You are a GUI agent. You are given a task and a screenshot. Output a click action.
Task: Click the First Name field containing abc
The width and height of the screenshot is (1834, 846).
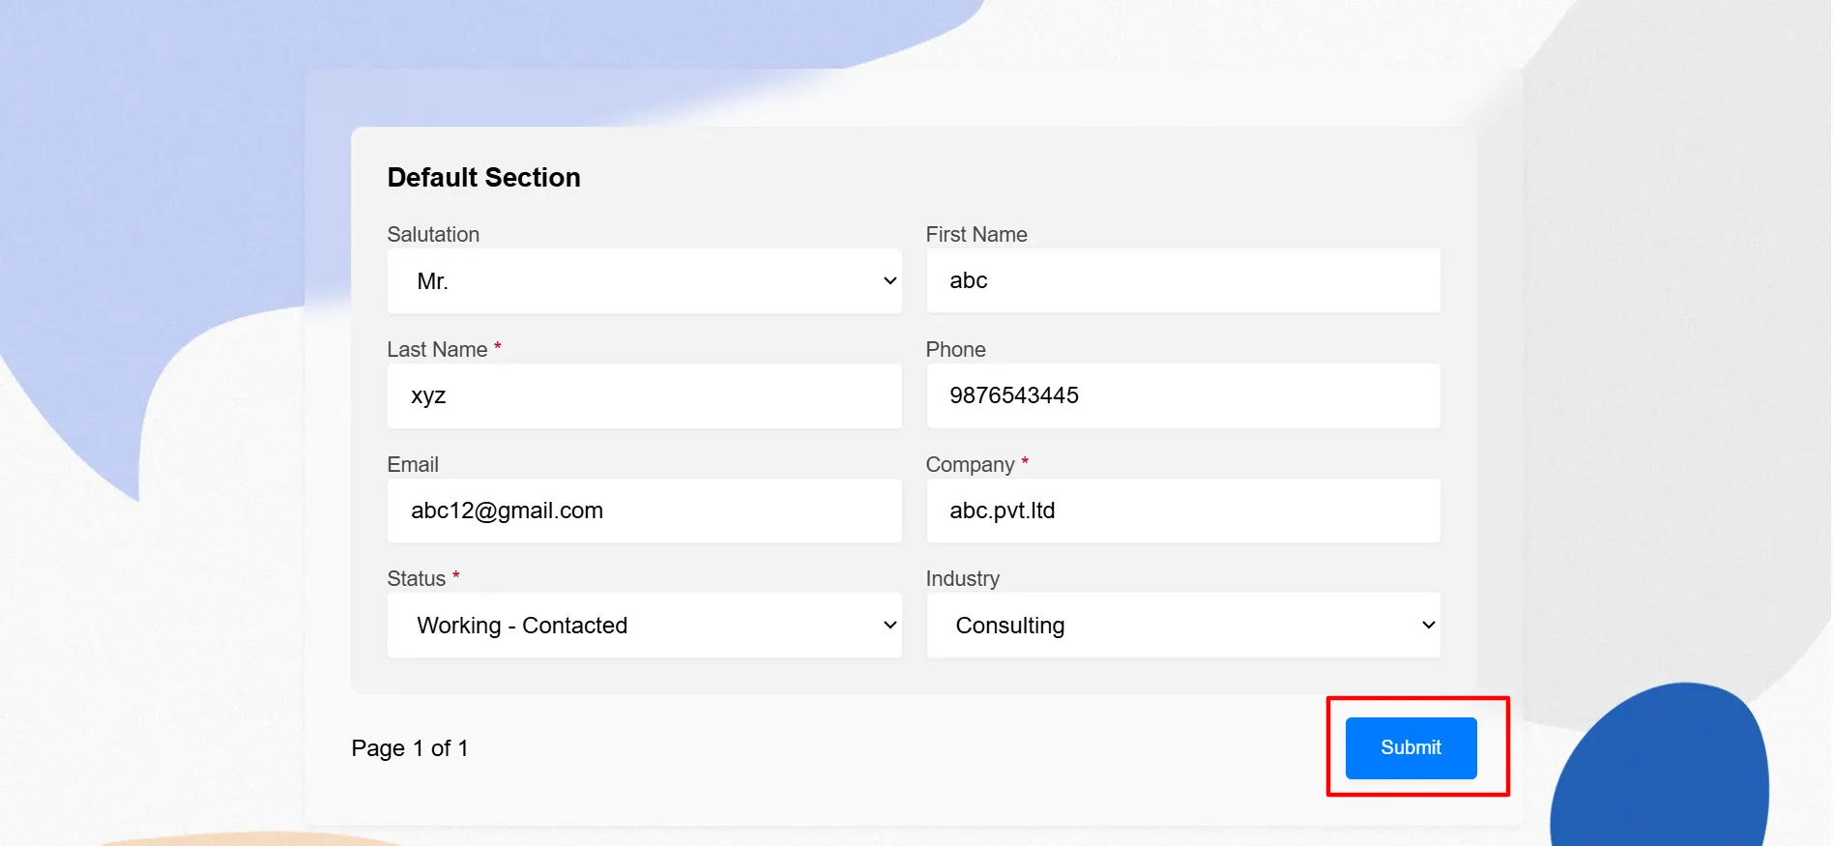(x=1181, y=281)
